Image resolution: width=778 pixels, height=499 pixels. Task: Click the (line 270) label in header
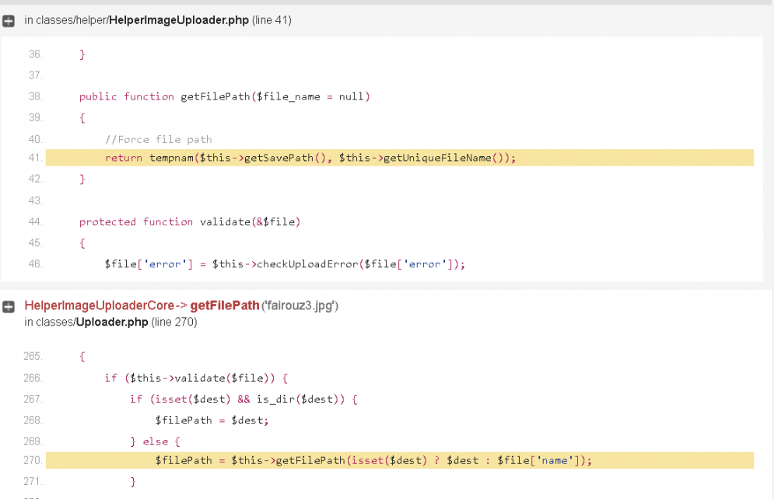point(174,322)
